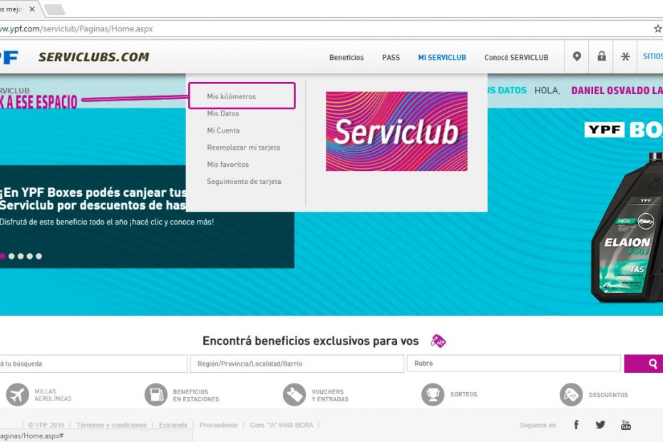
Task: Open the Rubro field
Action: point(514,364)
